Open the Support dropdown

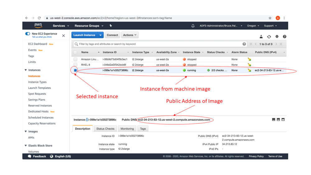coord(270,26)
